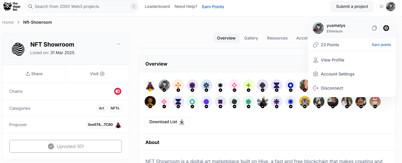Click the Nft-Showroom breadcrumb
This screenshot has width=402, height=163.
pos(37,22)
